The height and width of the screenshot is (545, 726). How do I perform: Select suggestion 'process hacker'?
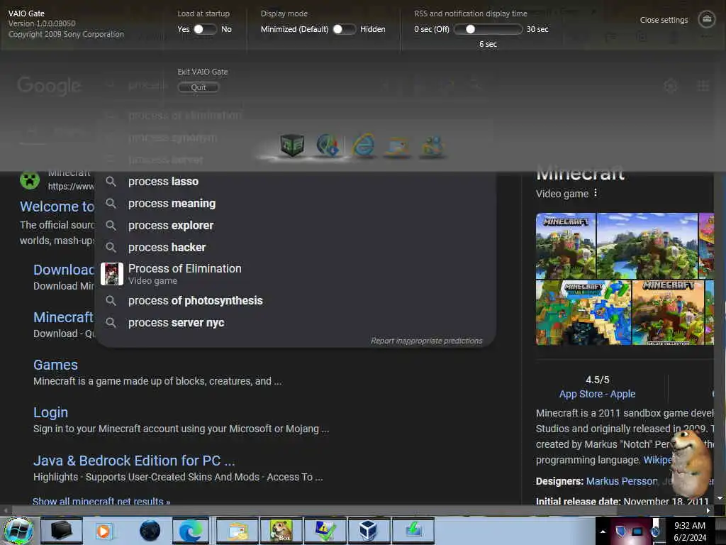tap(295, 248)
